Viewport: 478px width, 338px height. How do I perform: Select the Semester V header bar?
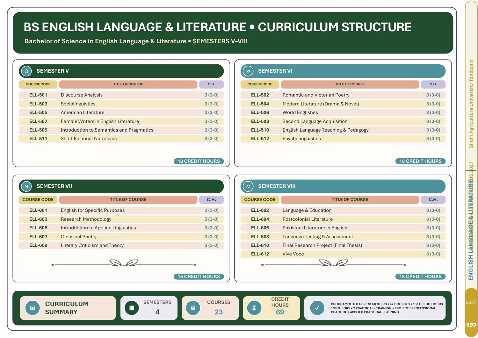coord(121,71)
